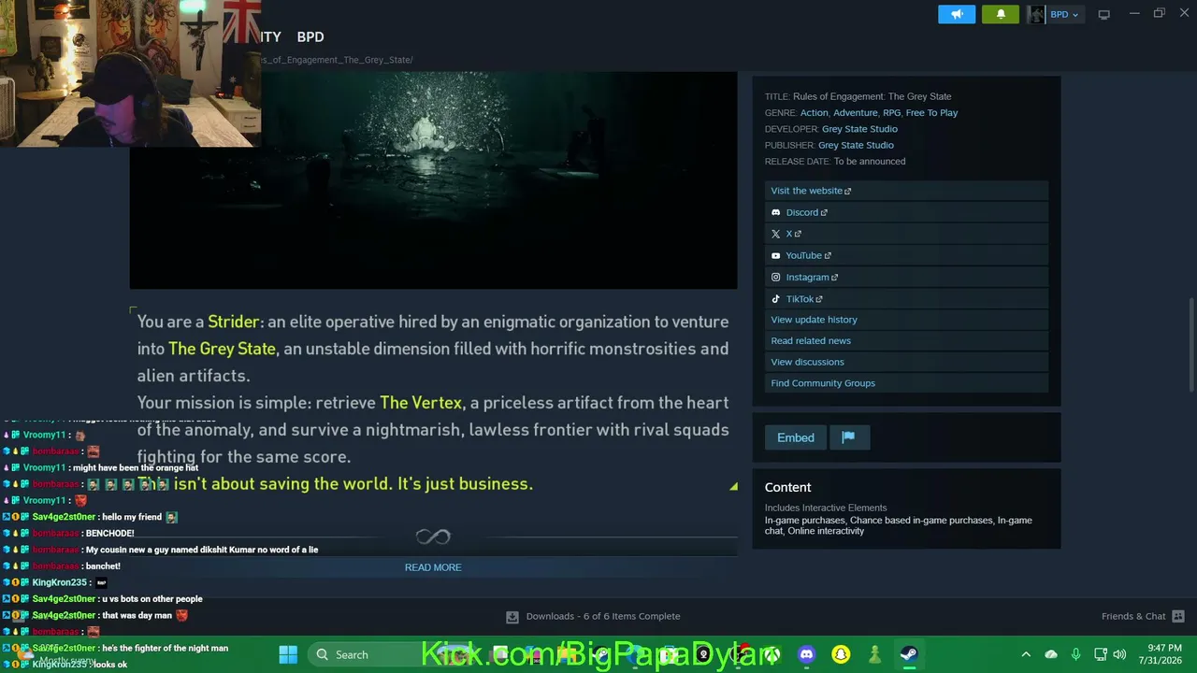Show hidden system tray icons
1197x673 pixels.
pyautogui.click(x=1026, y=654)
